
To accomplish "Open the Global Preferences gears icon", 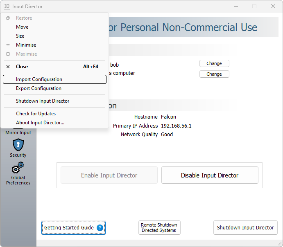I will tap(18, 168).
